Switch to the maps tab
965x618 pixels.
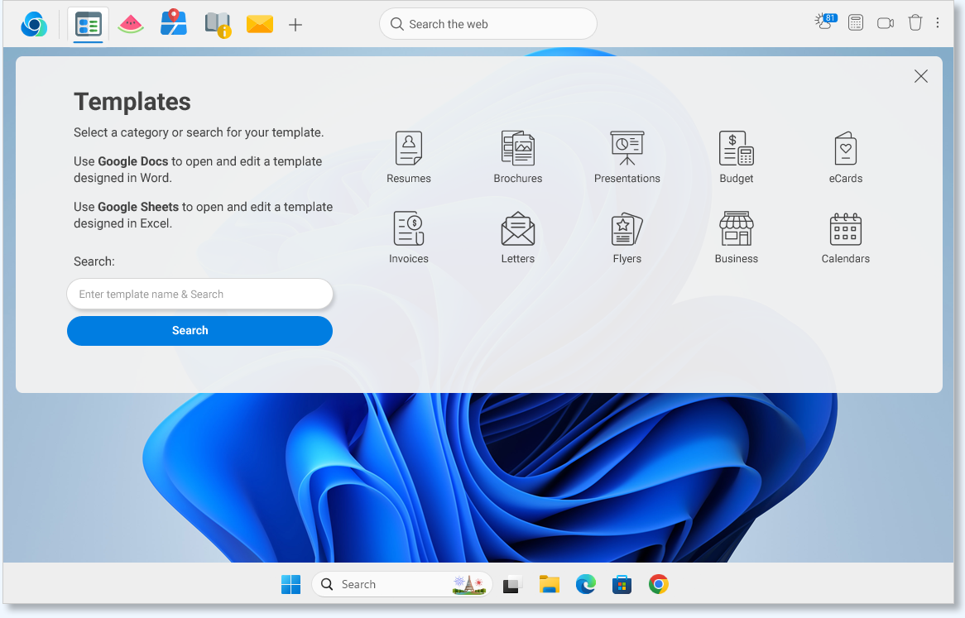tap(174, 23)
